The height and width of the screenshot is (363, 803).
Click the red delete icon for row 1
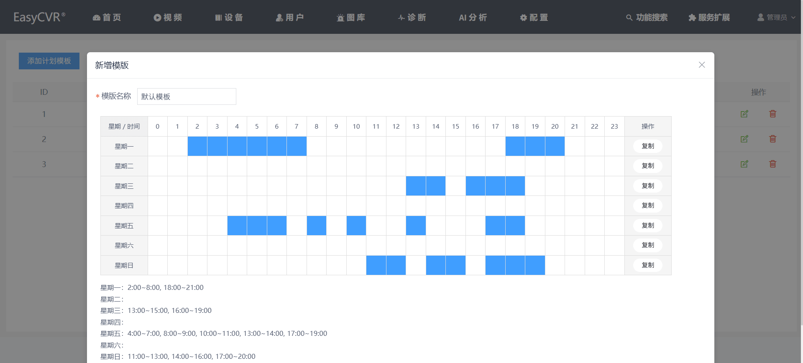pyautogui.click(x=772, y=114)
